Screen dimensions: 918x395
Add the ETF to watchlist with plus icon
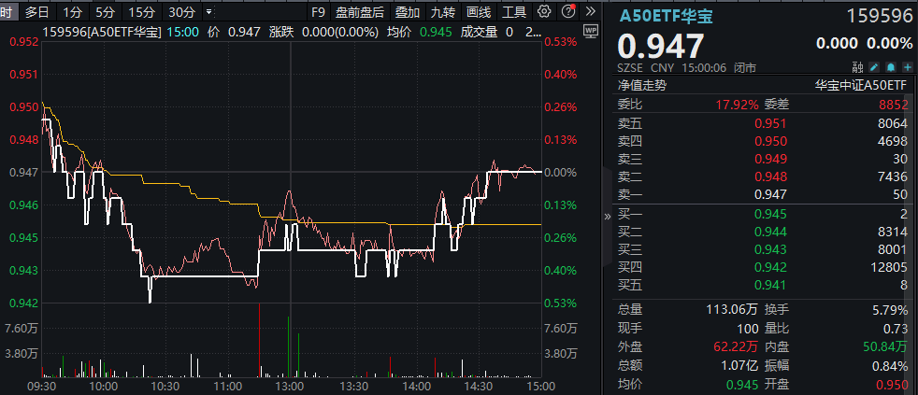907,67
